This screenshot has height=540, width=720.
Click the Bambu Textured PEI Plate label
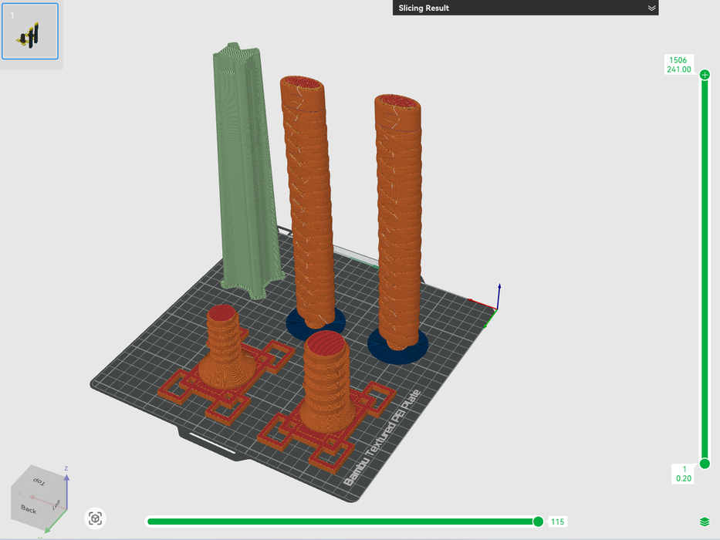[x=382, y=437]
